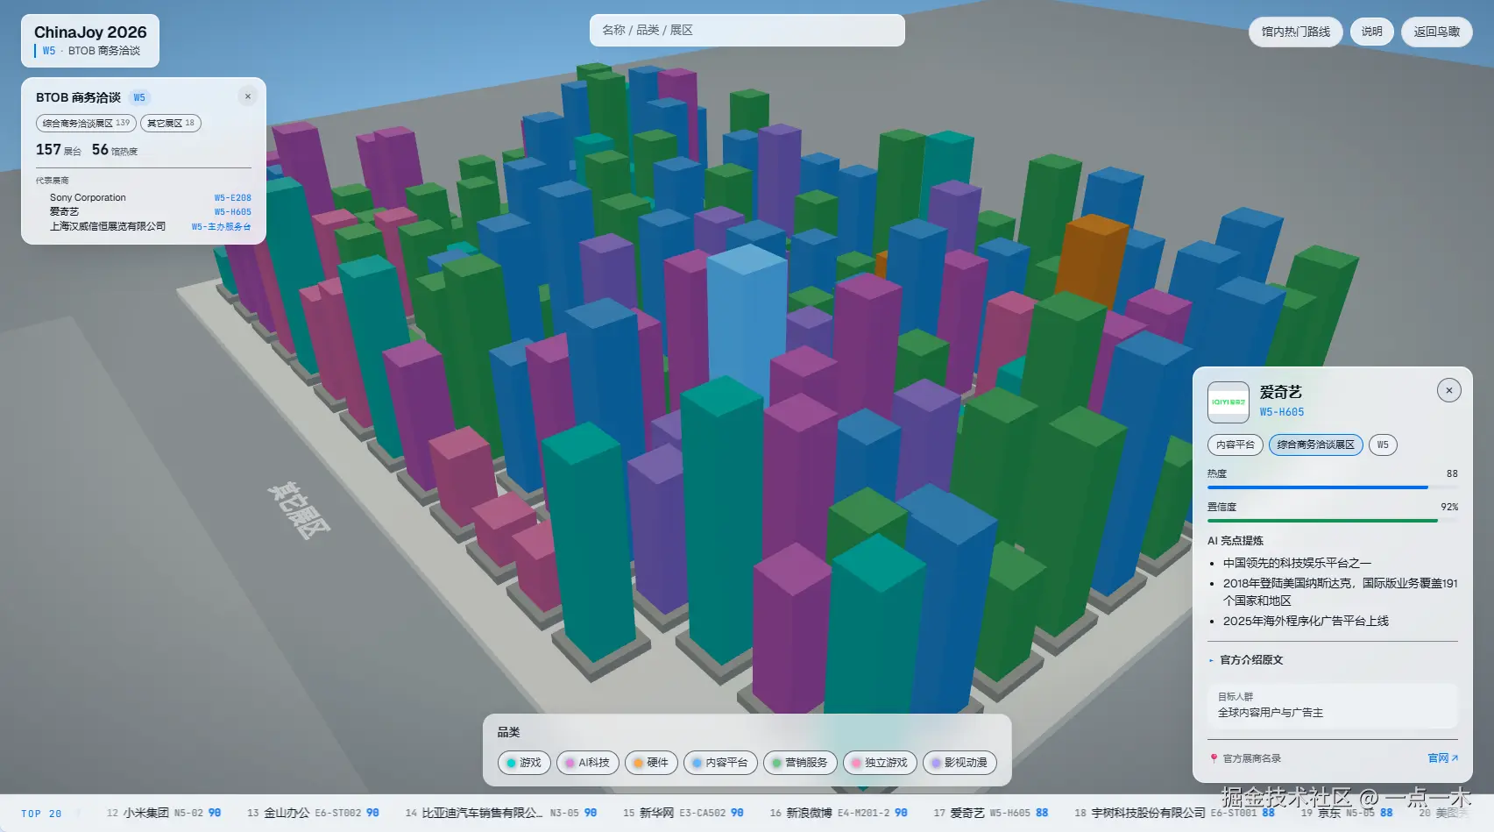Viewport: 1494px width, 832px height.
Task: Toggle the AI科技 category filter
Action: click(587, 763)
